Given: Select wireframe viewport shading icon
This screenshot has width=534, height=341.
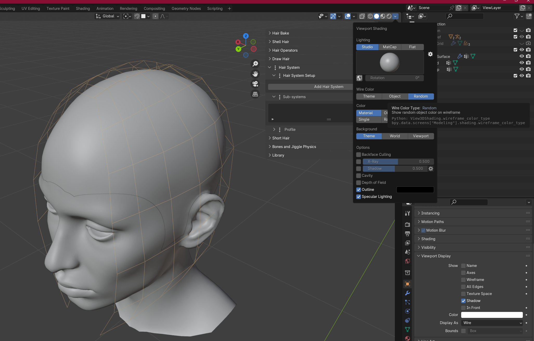Looking at the screenshot, I should (x=370, y=16).
